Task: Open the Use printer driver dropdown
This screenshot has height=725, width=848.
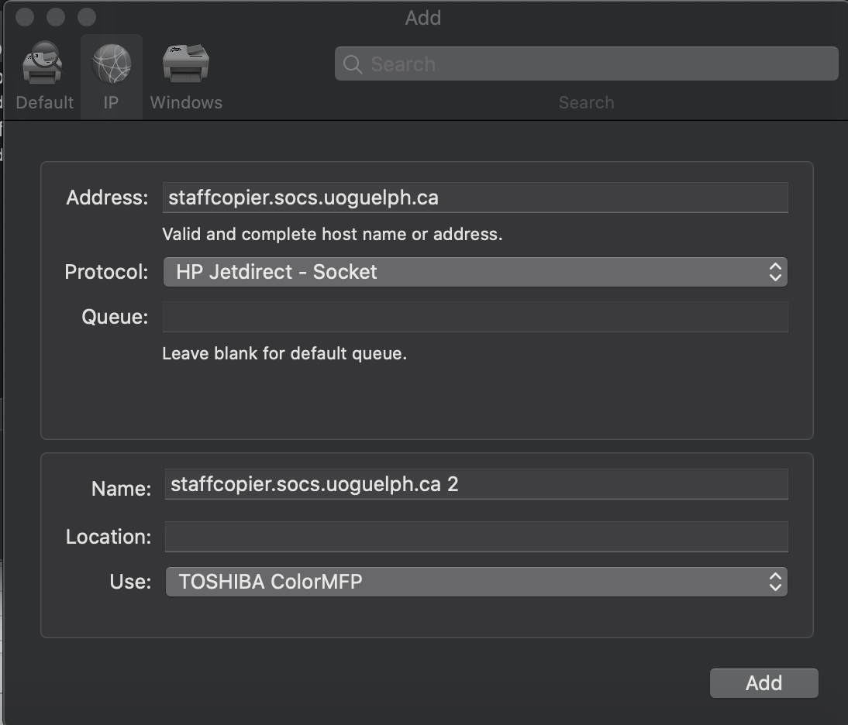Action: (475, 582)
